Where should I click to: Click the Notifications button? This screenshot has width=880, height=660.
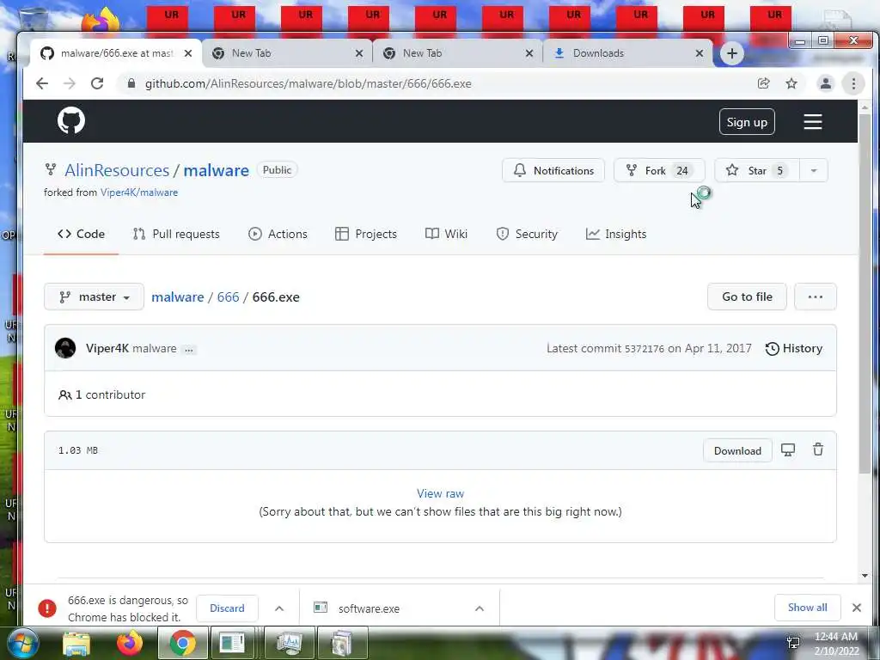pos(553,171)
